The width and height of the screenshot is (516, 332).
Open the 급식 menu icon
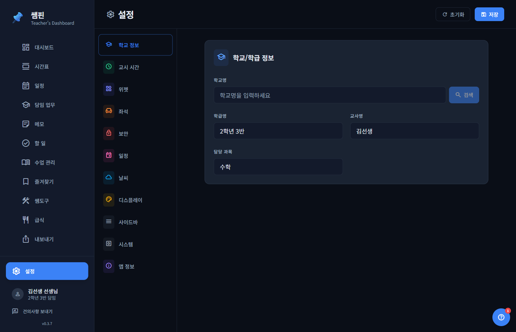pos(25,220)
